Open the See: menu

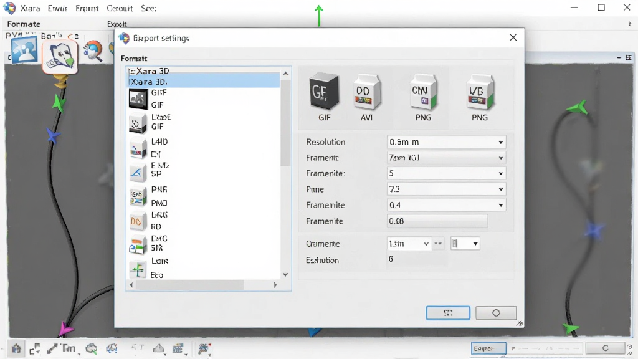pyautogui.click(x=148, y=8)
